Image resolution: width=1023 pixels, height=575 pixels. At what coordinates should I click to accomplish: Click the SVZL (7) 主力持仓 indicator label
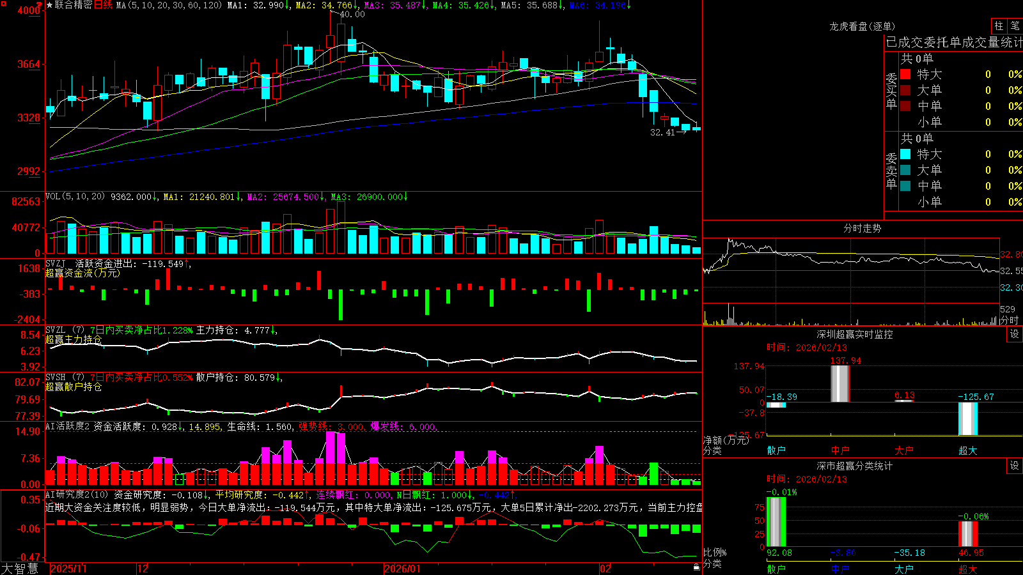tap(65, 330)
